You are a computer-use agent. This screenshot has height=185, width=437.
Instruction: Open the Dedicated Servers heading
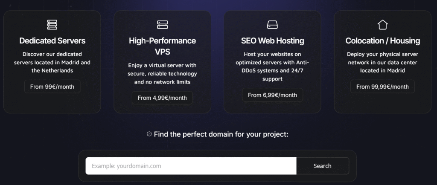tap(52, 41)
